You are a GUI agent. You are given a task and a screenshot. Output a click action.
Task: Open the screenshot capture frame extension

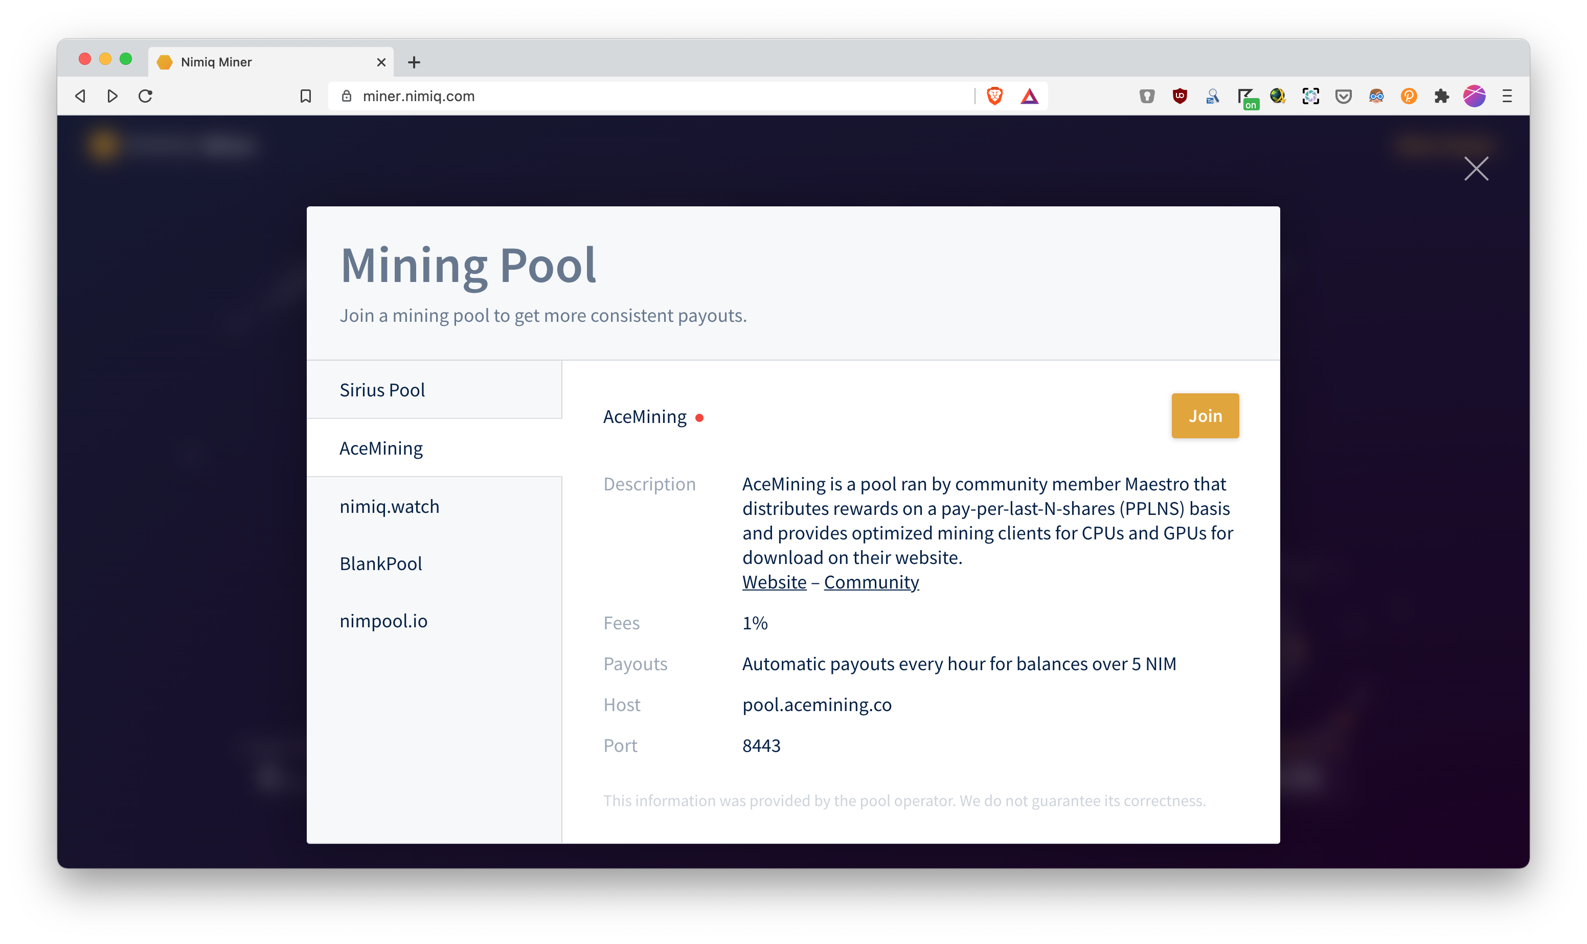point(1310,96)
